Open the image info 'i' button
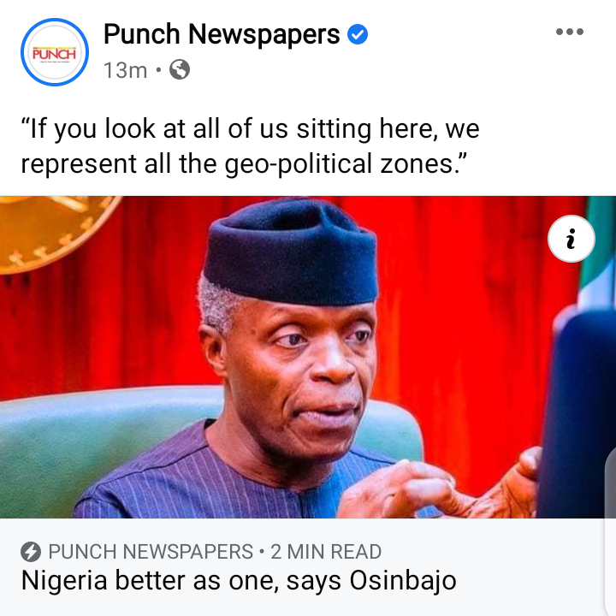The width and height of the screenshot is (616, 616). coord(572,239)
